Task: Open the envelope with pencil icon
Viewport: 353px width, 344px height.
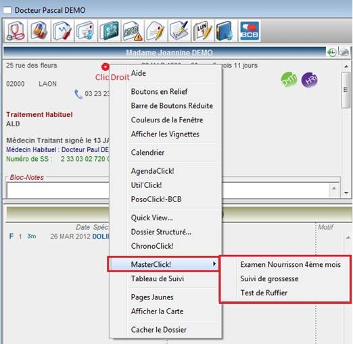Action: [156, 31]
